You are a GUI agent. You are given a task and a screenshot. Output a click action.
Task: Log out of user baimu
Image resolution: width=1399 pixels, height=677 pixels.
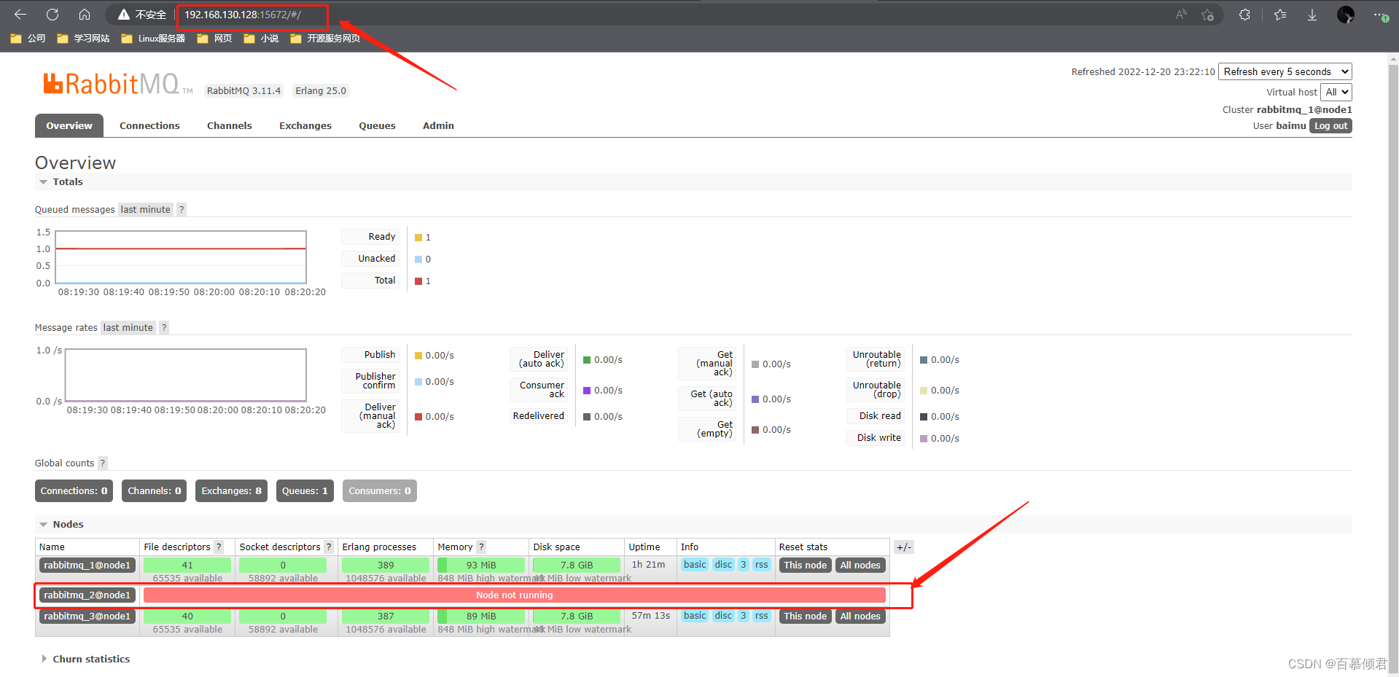pos(1331,125)
